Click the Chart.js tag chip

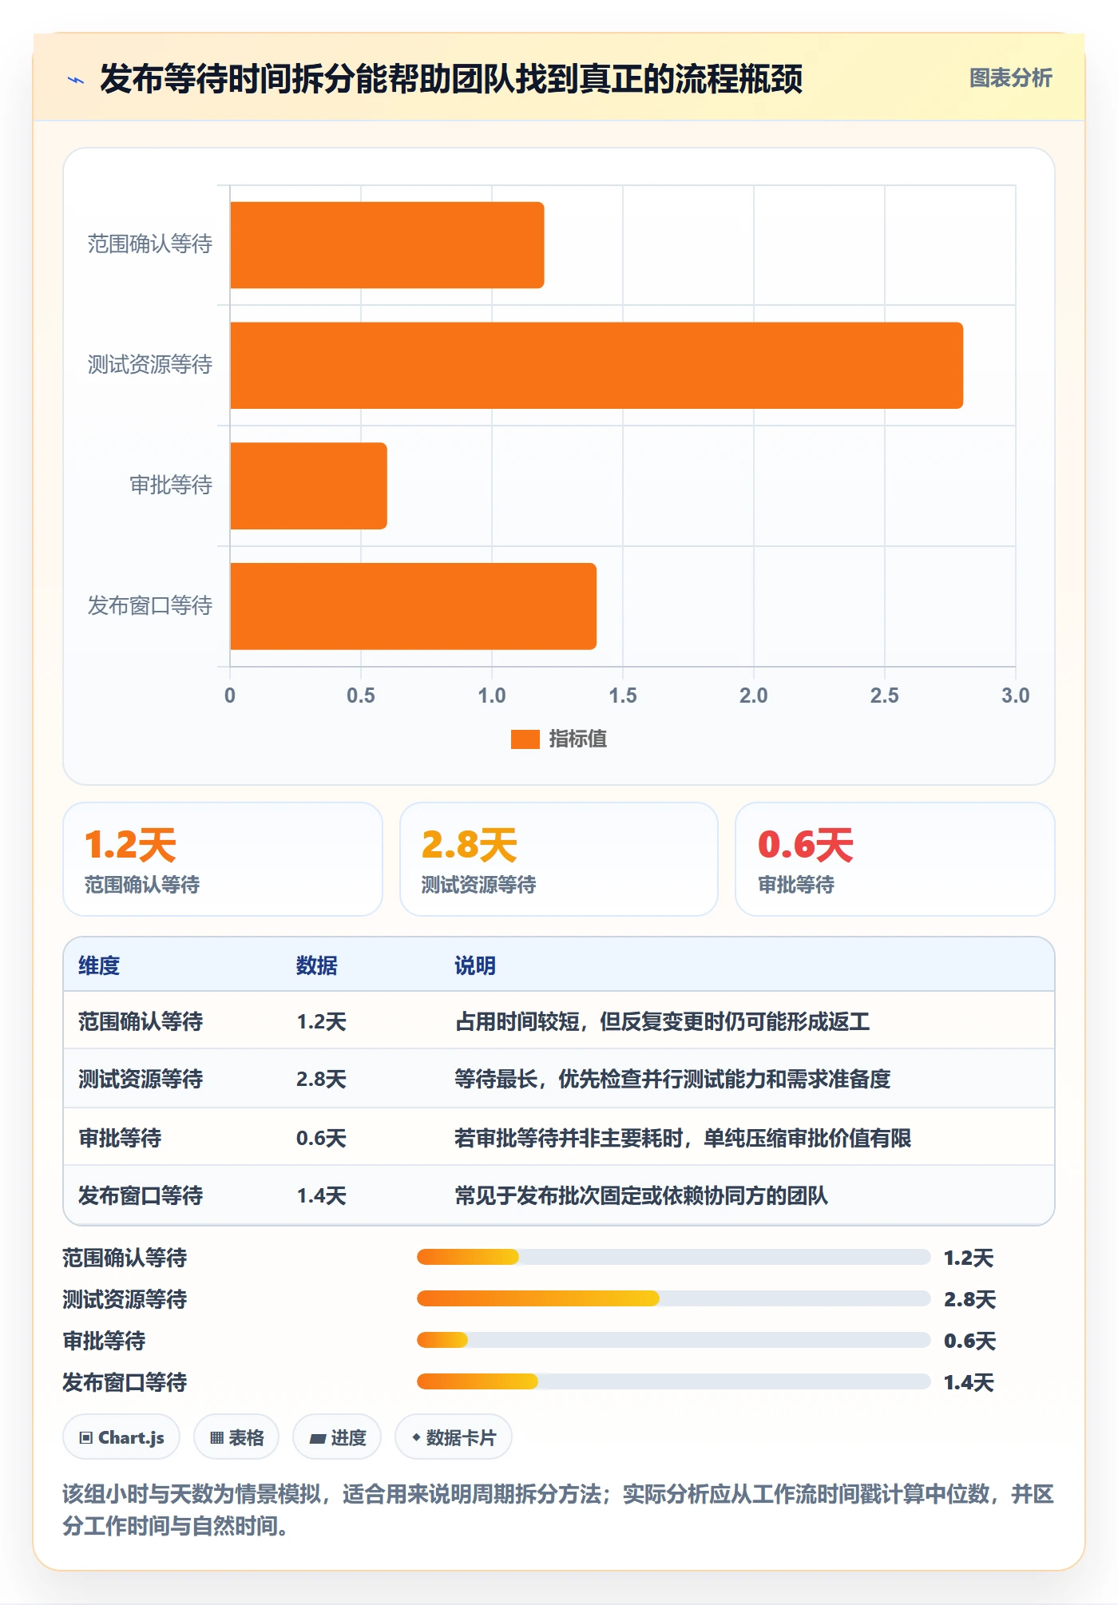click(x=121, y=1437)
